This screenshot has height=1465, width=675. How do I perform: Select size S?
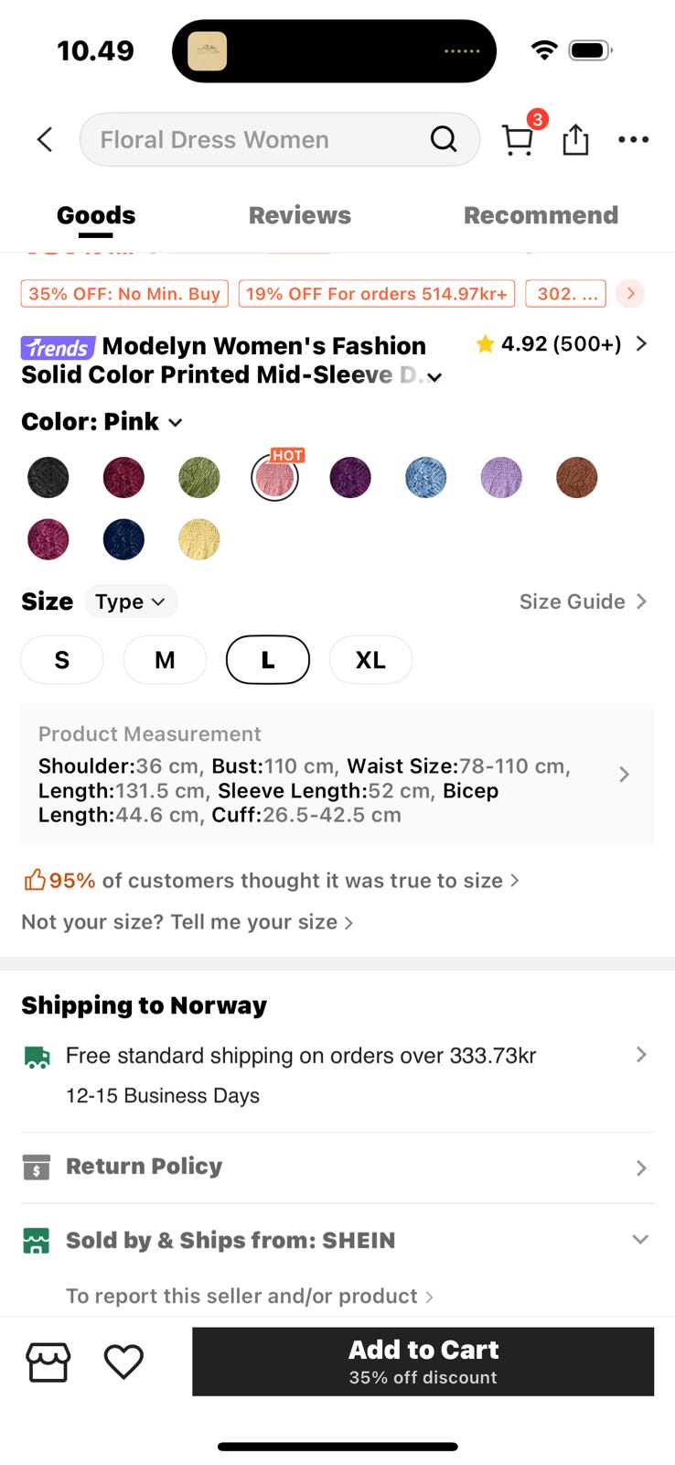click(62, 659)
